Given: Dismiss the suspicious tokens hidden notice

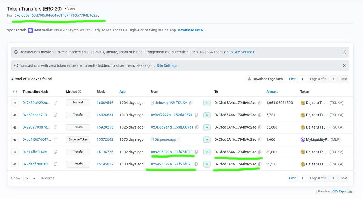Looking at the screenshot, I should pos(344,52).
